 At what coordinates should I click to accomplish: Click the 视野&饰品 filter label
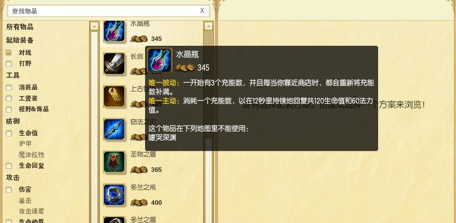click(34, 109)
